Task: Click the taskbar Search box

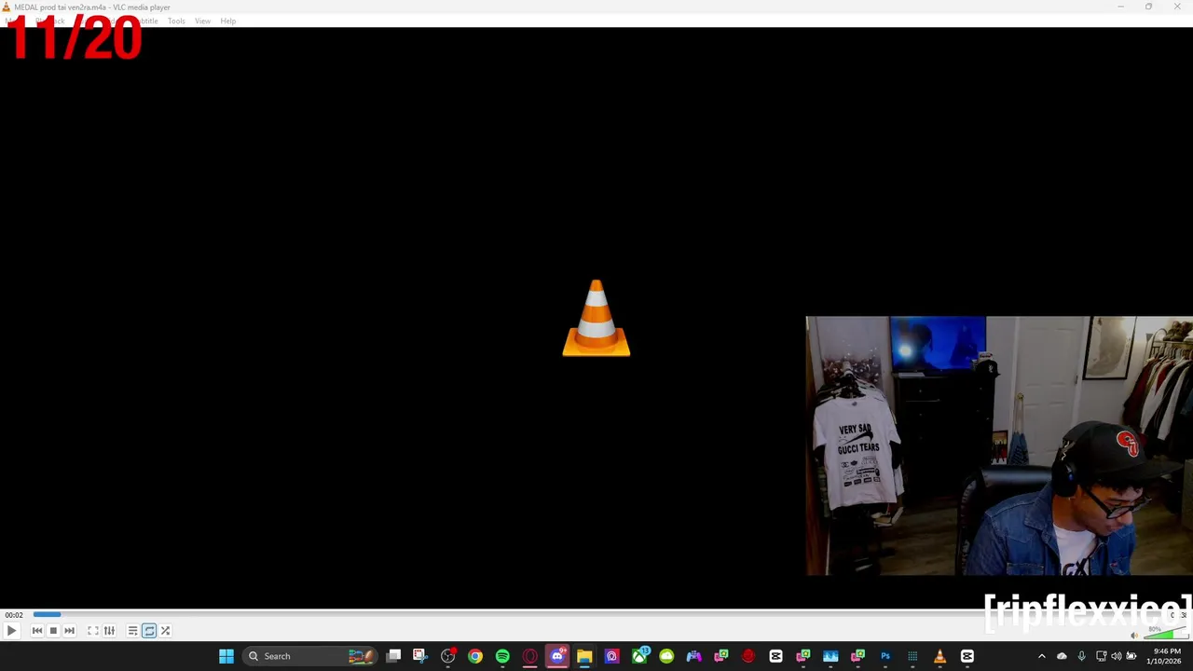Action: (x=309, y=656)
